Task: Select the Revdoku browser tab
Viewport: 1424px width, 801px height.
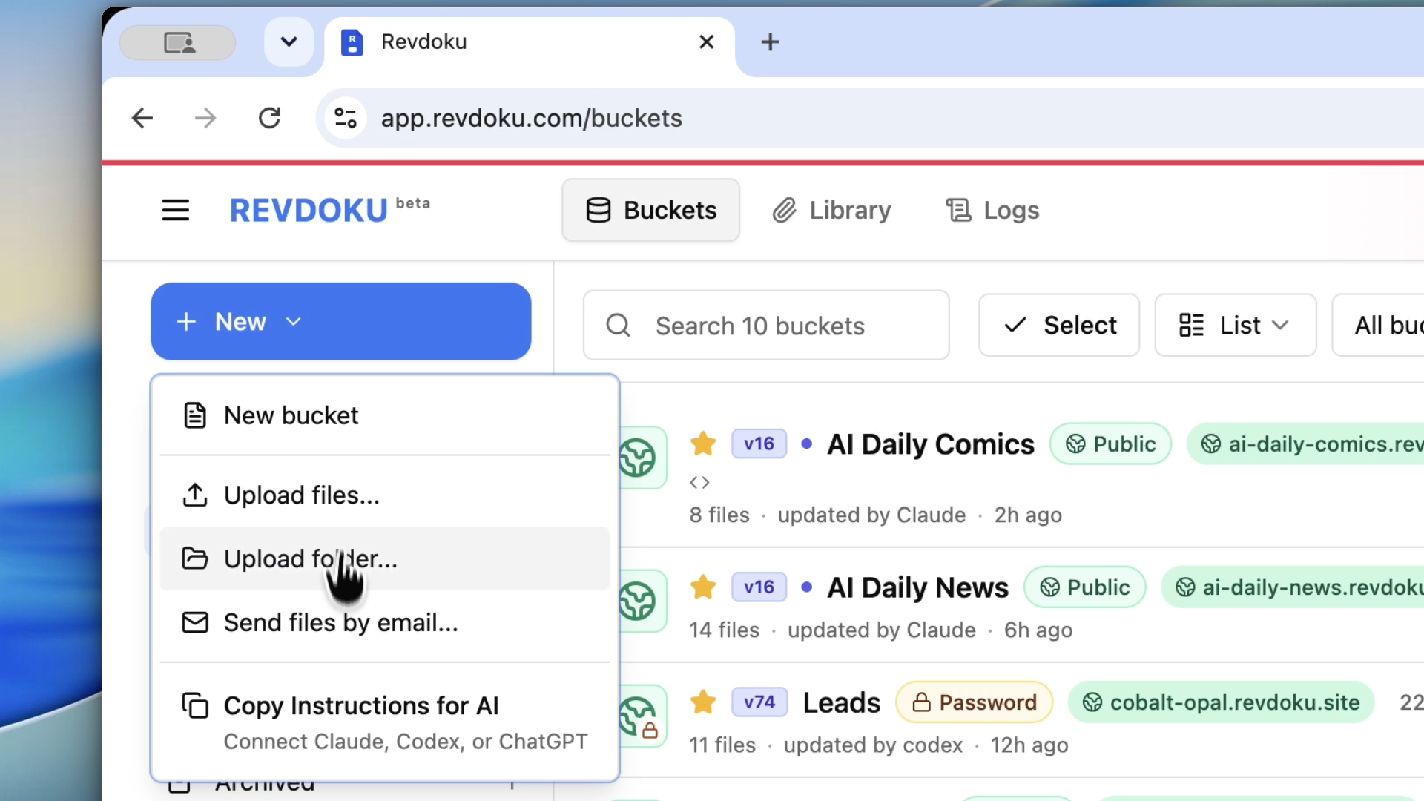Action: (530, 42)
